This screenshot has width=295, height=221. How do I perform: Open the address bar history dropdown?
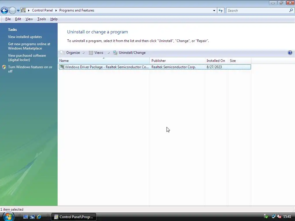[x=214, y=11]
